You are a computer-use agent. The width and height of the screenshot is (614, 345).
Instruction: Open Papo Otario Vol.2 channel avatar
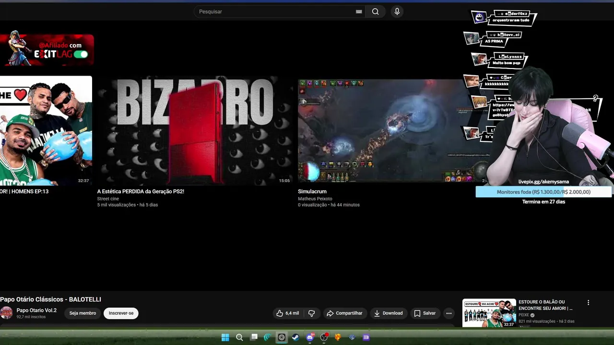coord(6,313)
